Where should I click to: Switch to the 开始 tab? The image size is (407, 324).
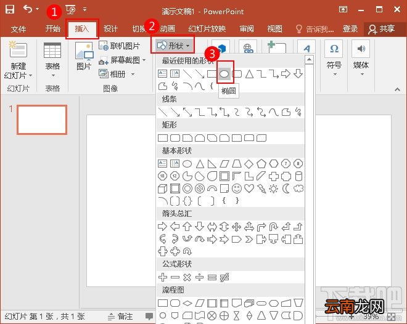[52, 28]
